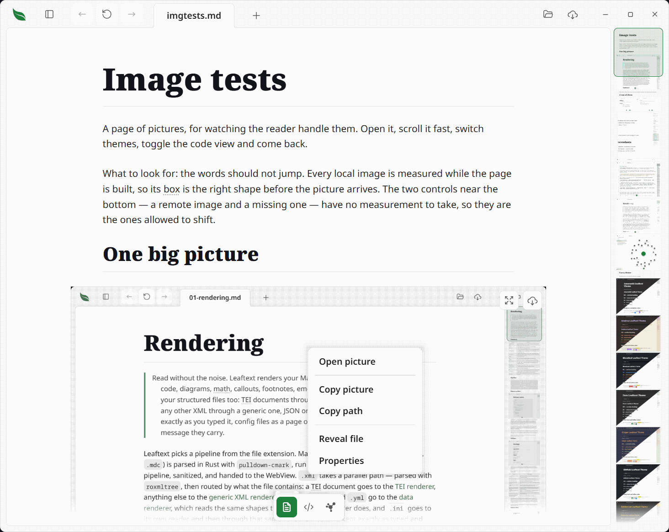Image resolution: width=669 pixels, height=532 pixels.
Task: Click the highlighted viewport in the minimap
Action: (638, 52)
